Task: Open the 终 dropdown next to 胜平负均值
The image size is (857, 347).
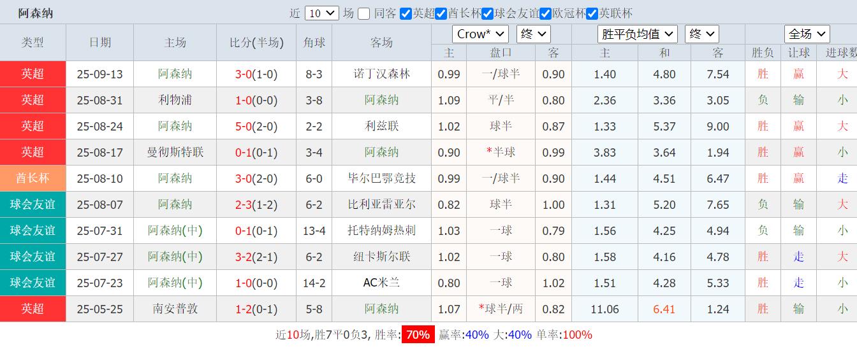Action: point(702,34)
